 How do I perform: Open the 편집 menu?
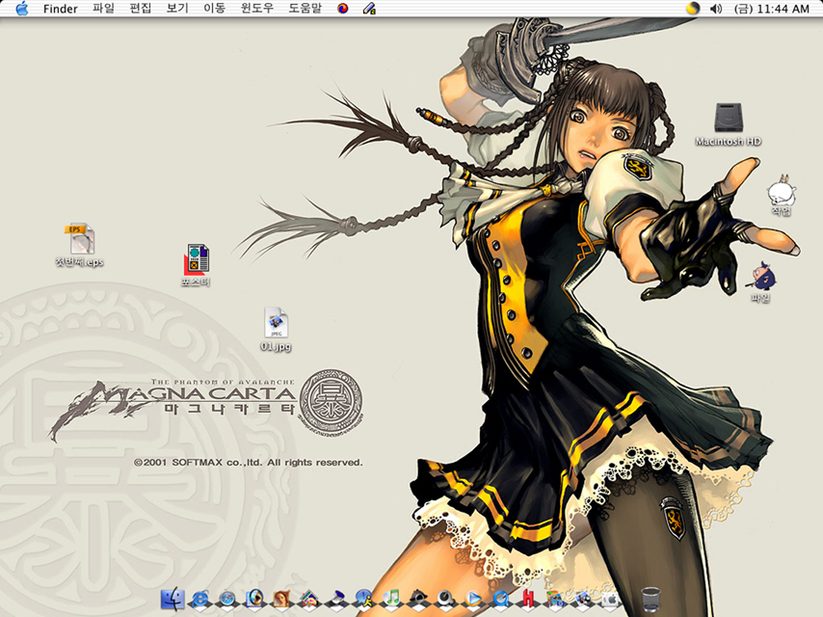141,9
